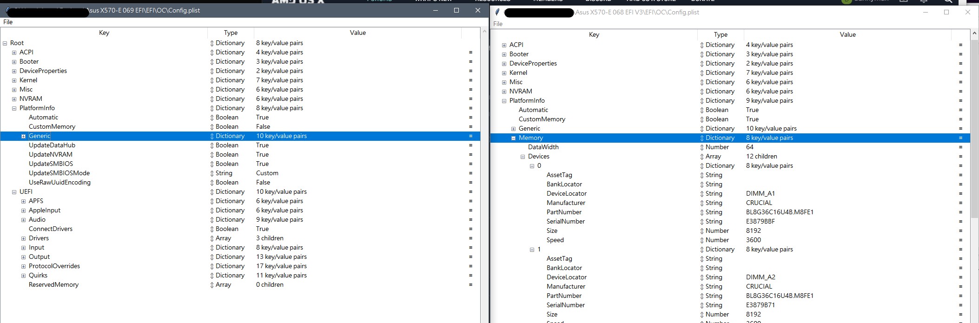Screen dimensions: 979x323
Task: Click type arrows beside DataWidth Number
Action: [702, 147]
